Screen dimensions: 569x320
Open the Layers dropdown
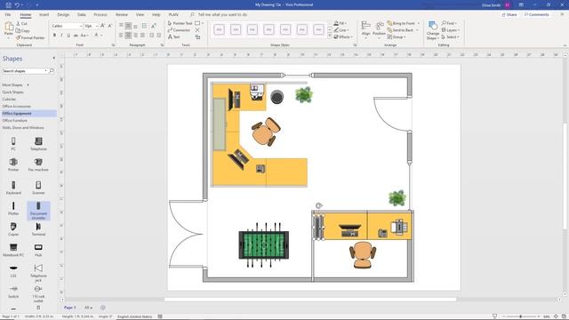[x=451, y=30]
